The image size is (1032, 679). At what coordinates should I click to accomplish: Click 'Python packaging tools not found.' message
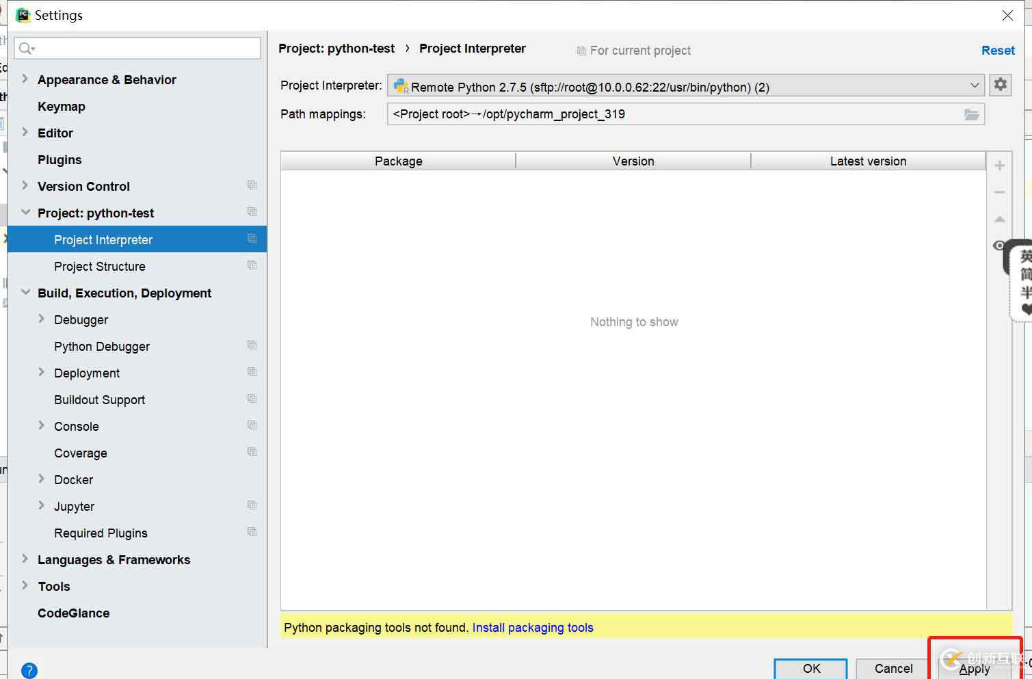(376, 628)
